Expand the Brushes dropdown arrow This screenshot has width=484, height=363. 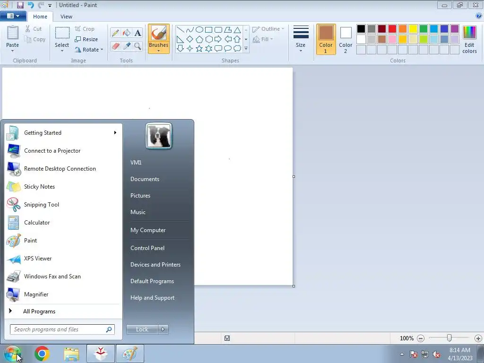(x=158, y=51)
